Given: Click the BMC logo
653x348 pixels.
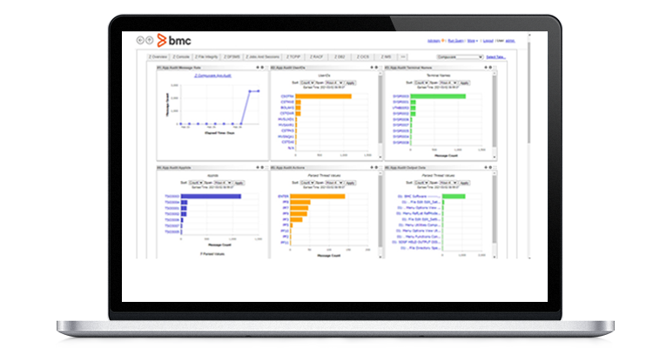Looking at the screenshot, I should point(178,40).
